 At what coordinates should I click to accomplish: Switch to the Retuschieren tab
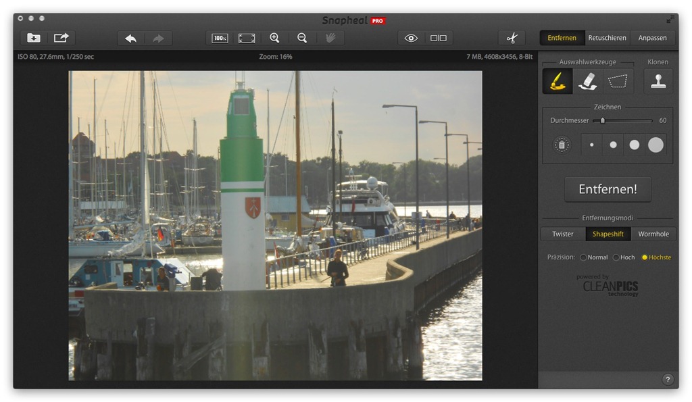click(607, 39)
